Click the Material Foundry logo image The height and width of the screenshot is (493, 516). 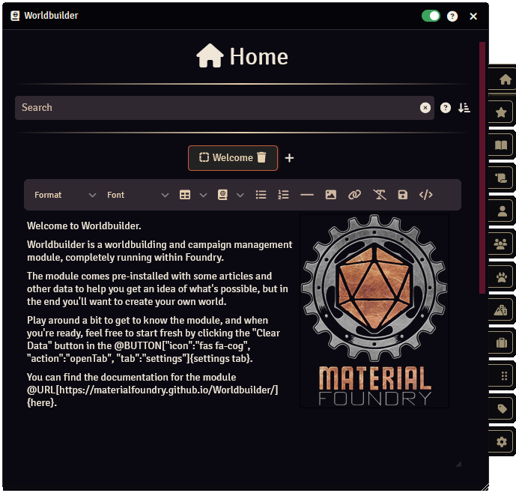coord(374,310)
